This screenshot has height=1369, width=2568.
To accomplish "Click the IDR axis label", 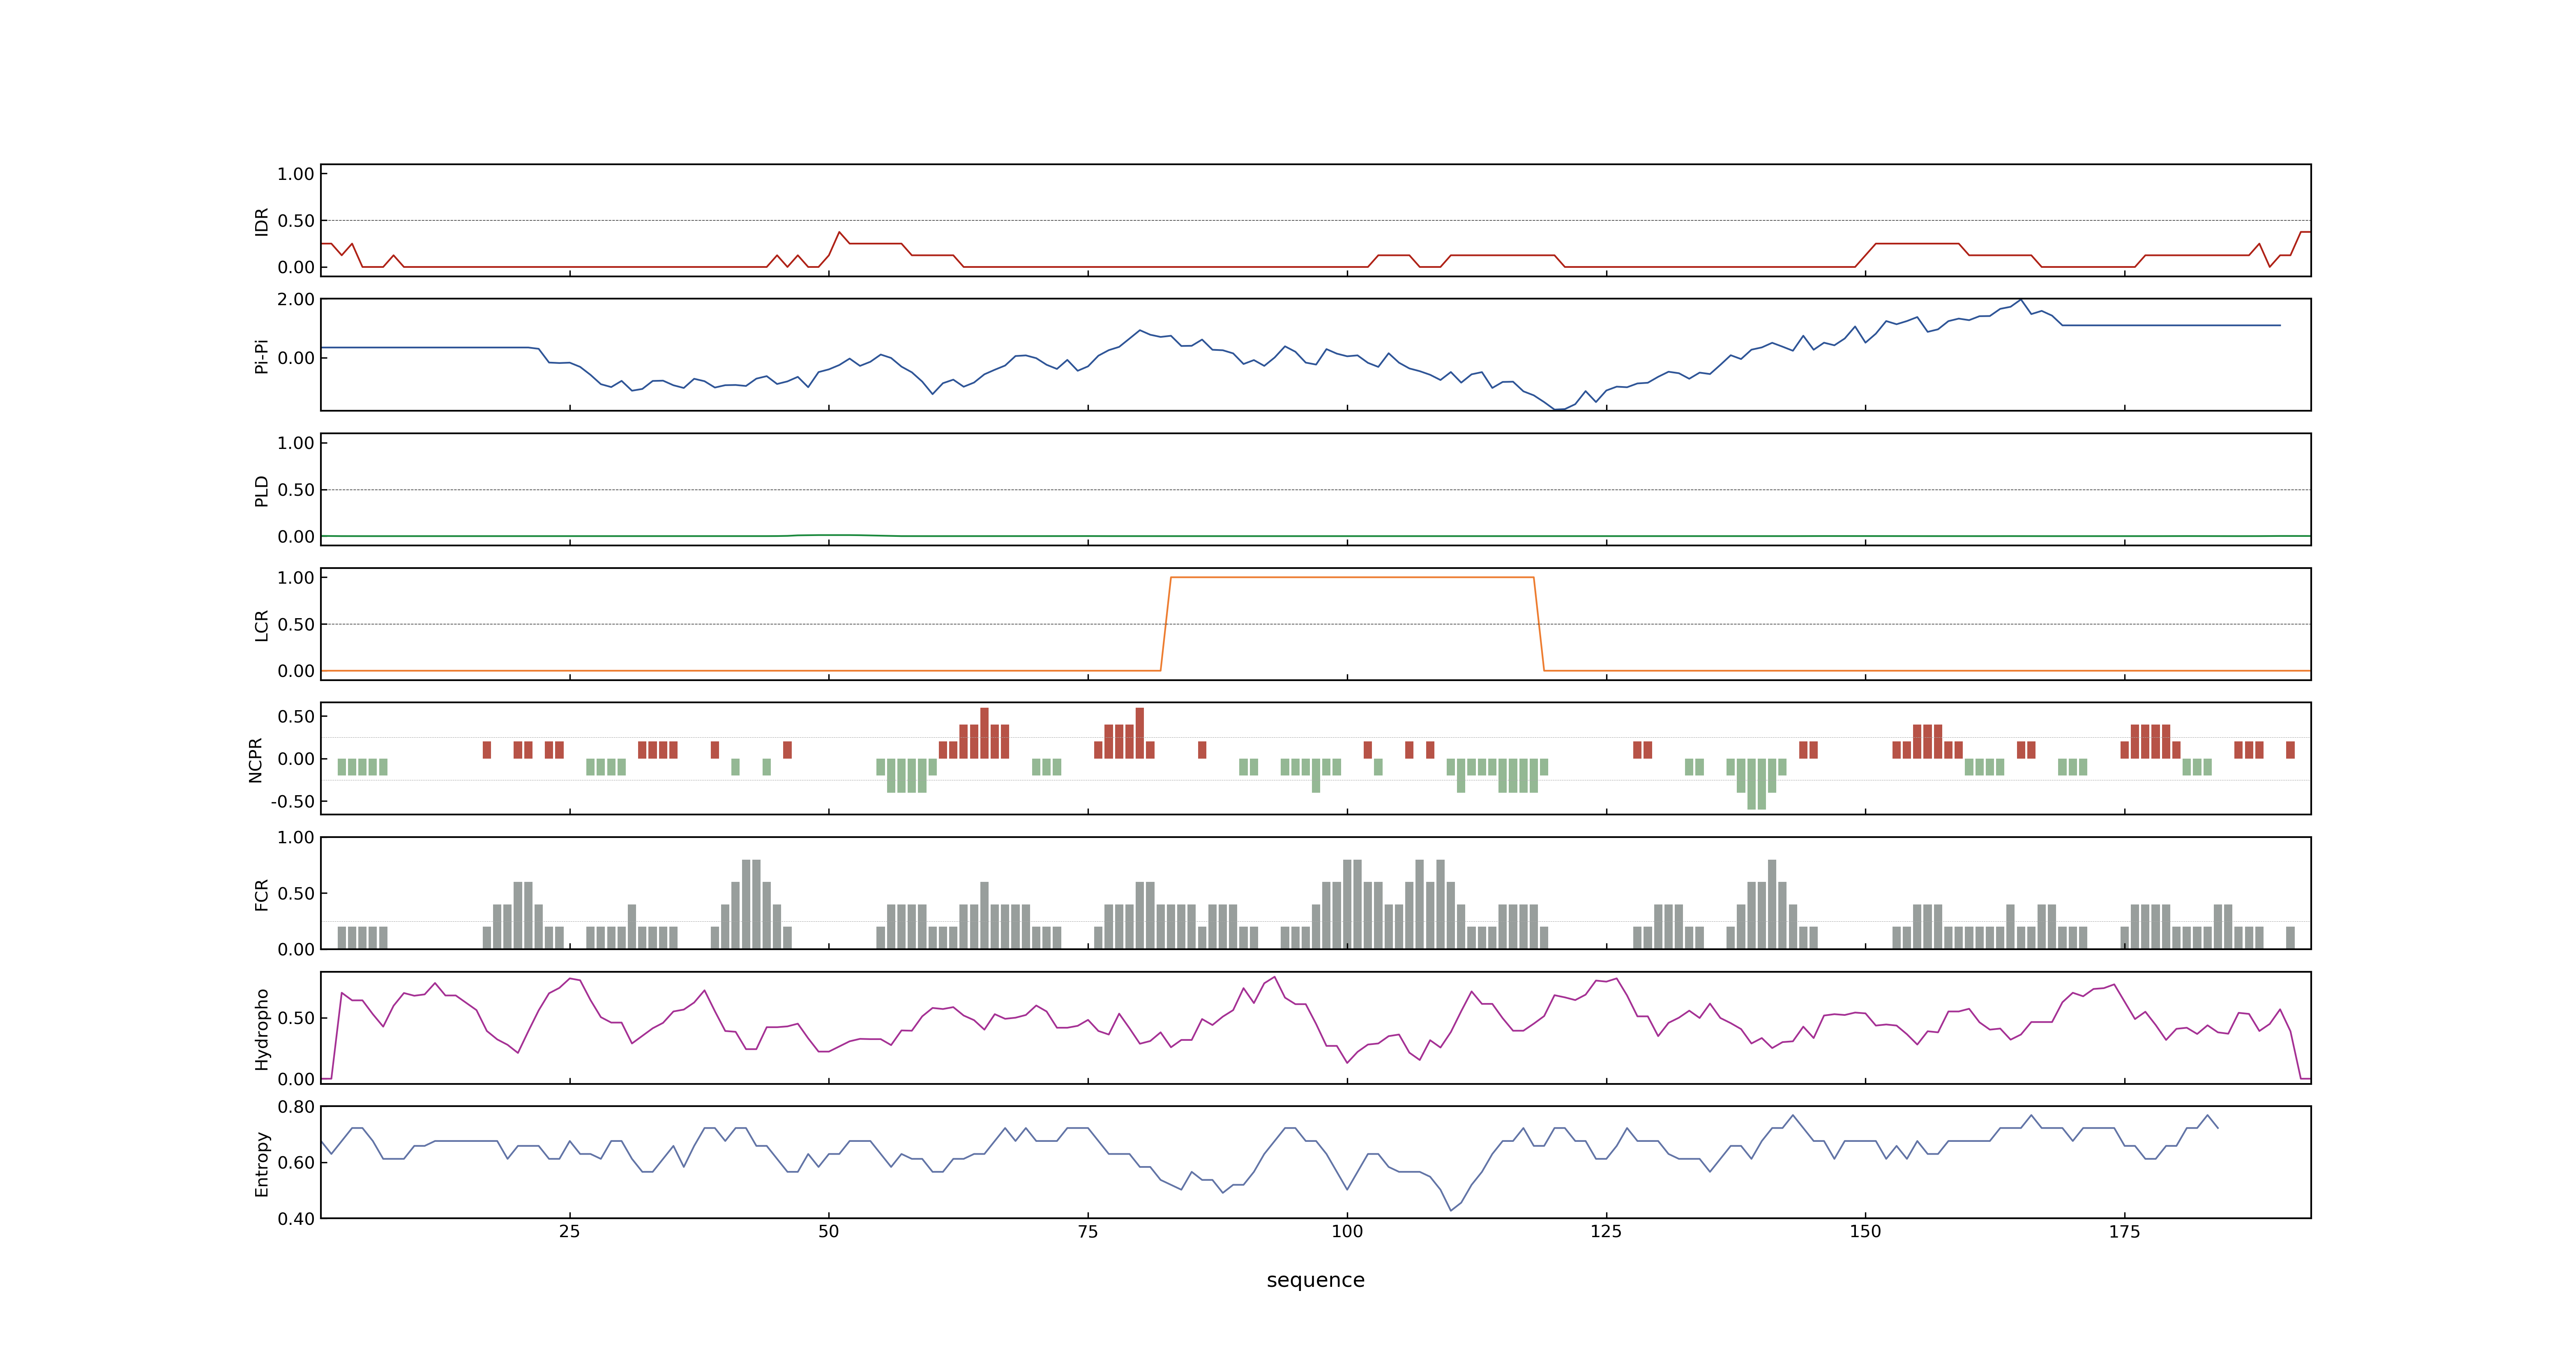I will click(x=261, y=221).
